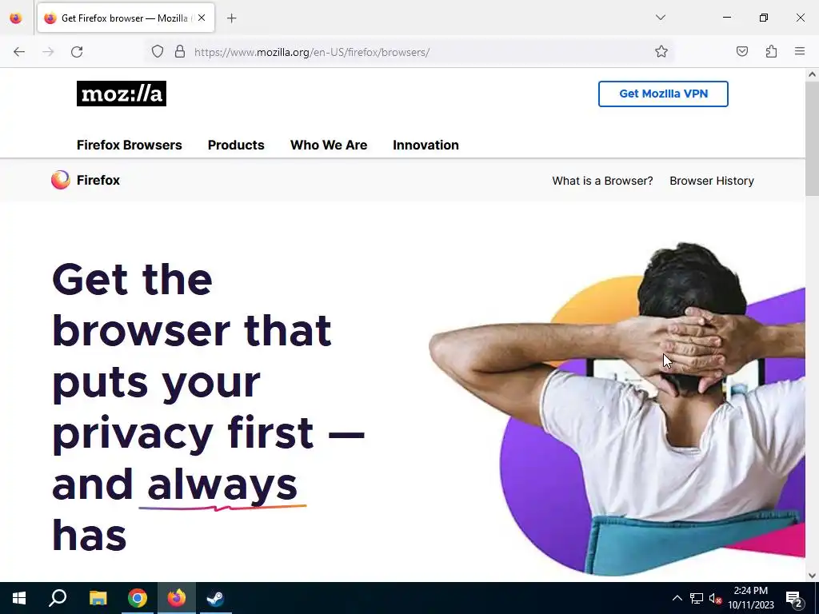Open the Extensions puzzle icon
The height and width of the screenshot is (614, 819).
coord(772,52)
